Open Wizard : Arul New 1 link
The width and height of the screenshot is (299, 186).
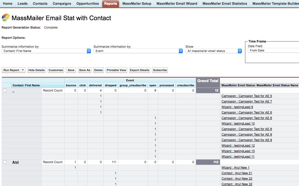pos(235,168)
